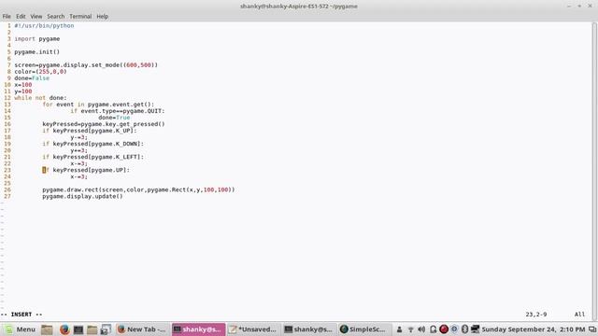Screen dimensions: 598x336
Task: Click 'if event.type==pygame.QUIT:' line
Action: click(118, 111)
